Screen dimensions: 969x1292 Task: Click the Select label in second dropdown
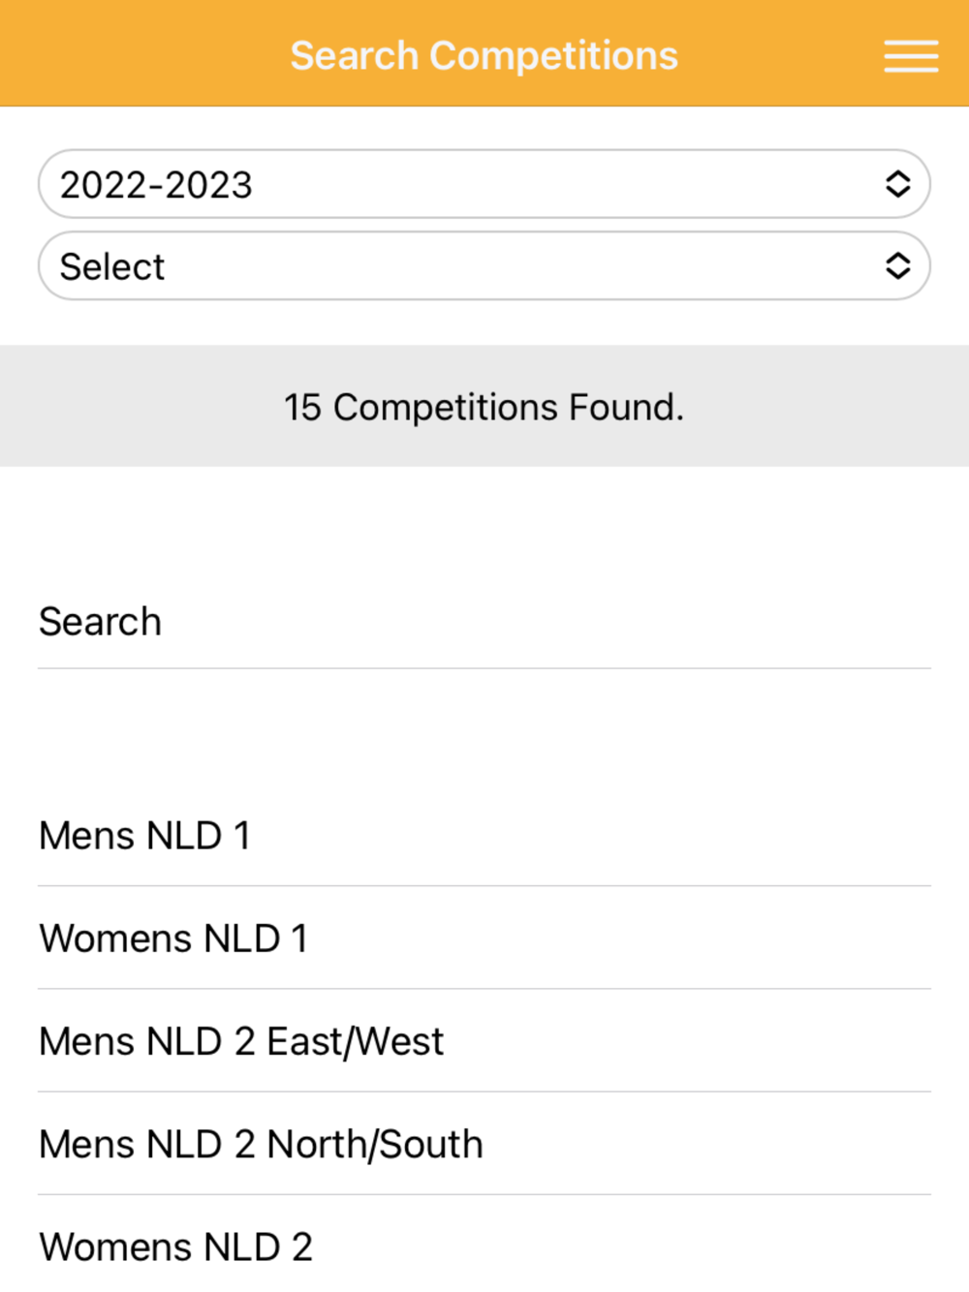click(x=112, y=266)
